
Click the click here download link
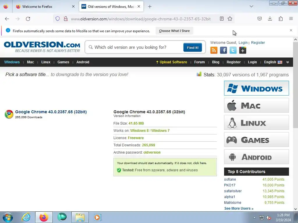coord(199,163)
